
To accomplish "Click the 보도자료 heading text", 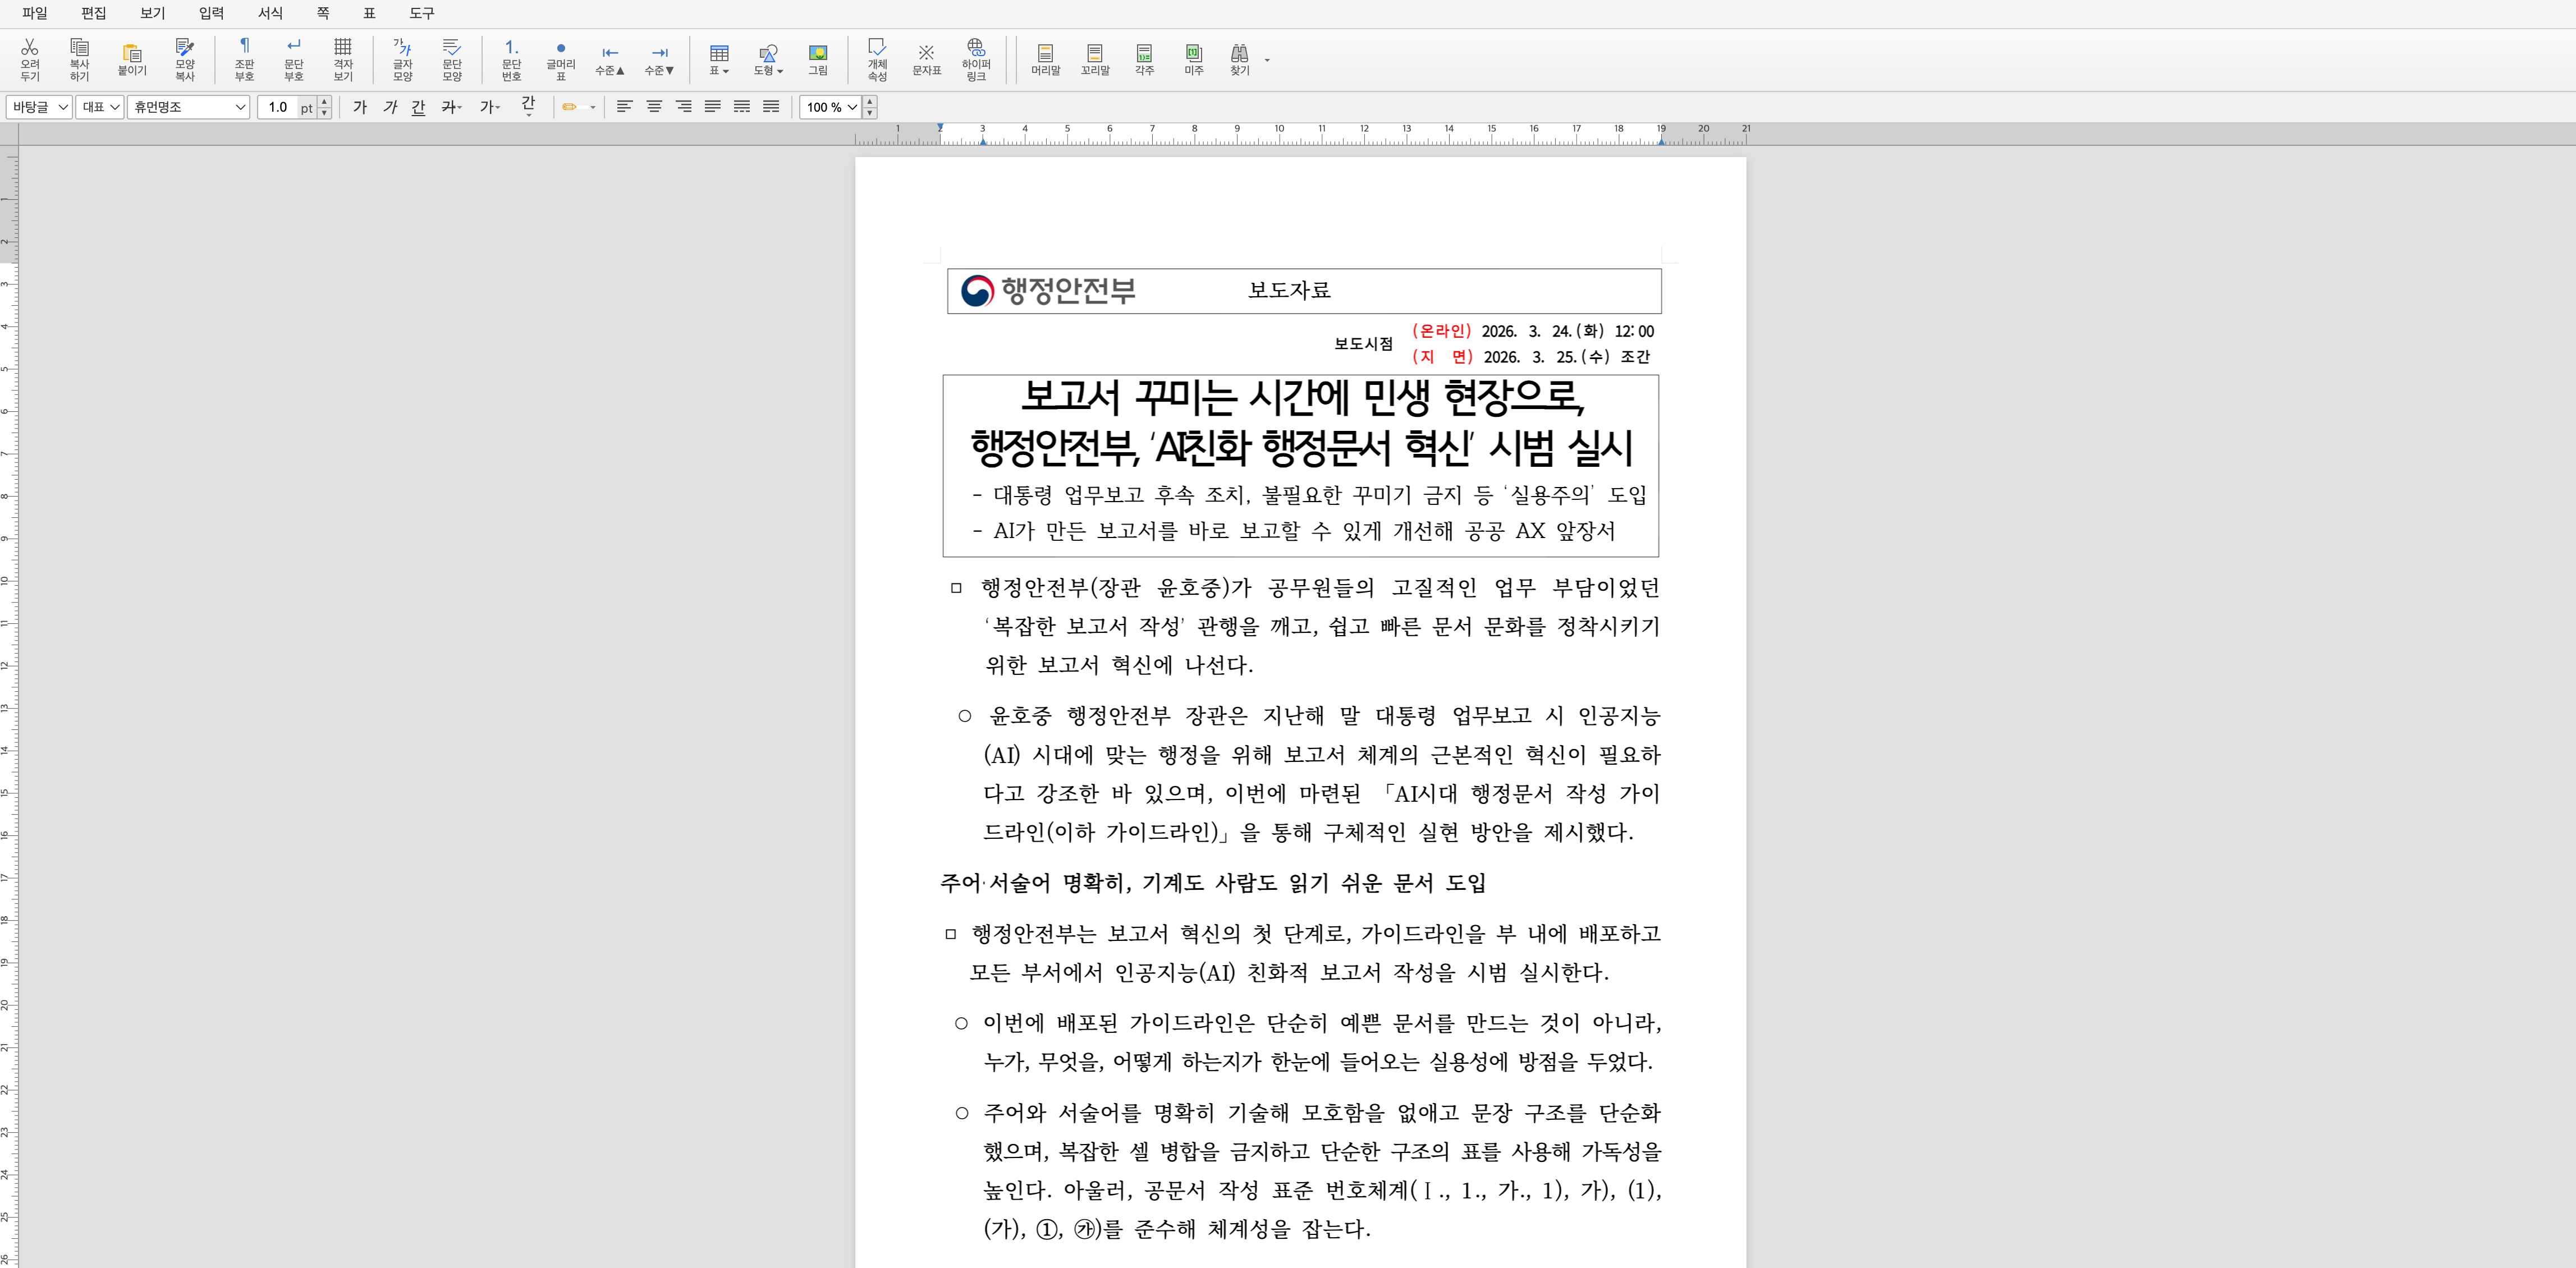I will click(x=1289, y=290).
